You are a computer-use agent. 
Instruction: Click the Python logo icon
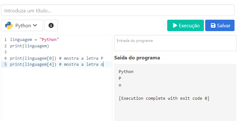[x=9, y=25]
